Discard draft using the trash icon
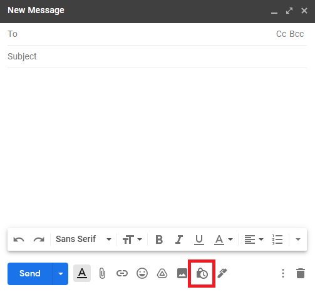The image size is (315, 292). (x=301, y=273)
